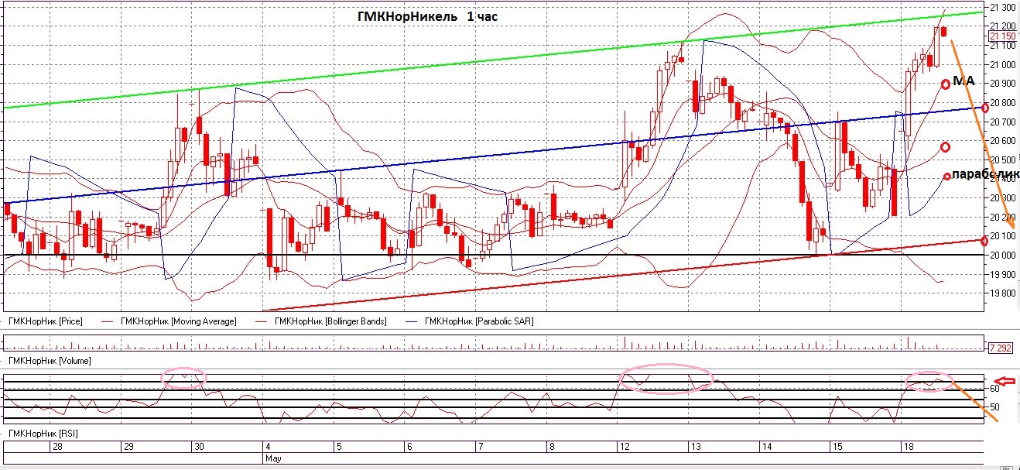The height and width of the screenshot is (470, 1020).
Task: Click the 20 700 price axis label
Action: point(1003,122)
